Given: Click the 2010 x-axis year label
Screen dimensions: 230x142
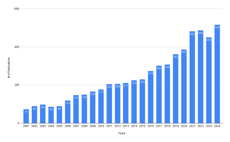Looking at the screenshot, I should 101,126.
